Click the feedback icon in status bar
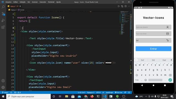Image resolution: width=176 pixels, height=99 pixels. pos(125,92)
